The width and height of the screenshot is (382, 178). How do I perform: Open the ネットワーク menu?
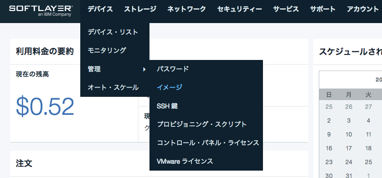[x=186, y=9]
